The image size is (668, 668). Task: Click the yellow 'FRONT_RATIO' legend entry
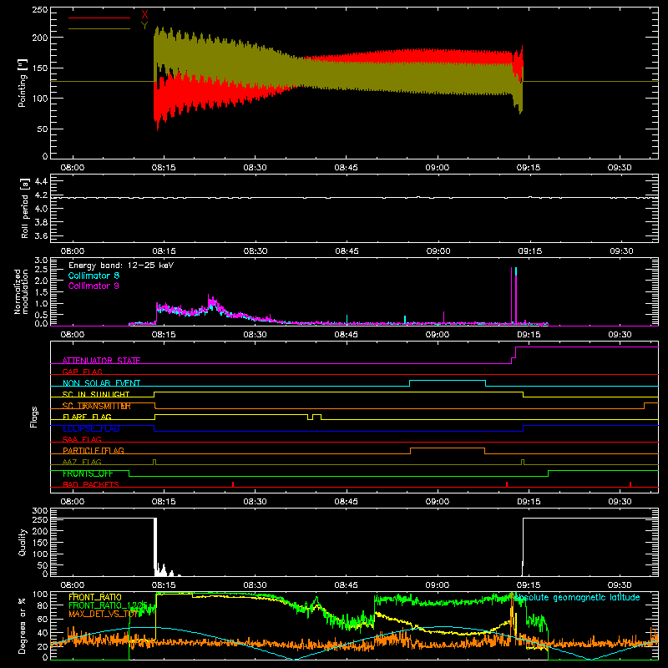point(95,598)
